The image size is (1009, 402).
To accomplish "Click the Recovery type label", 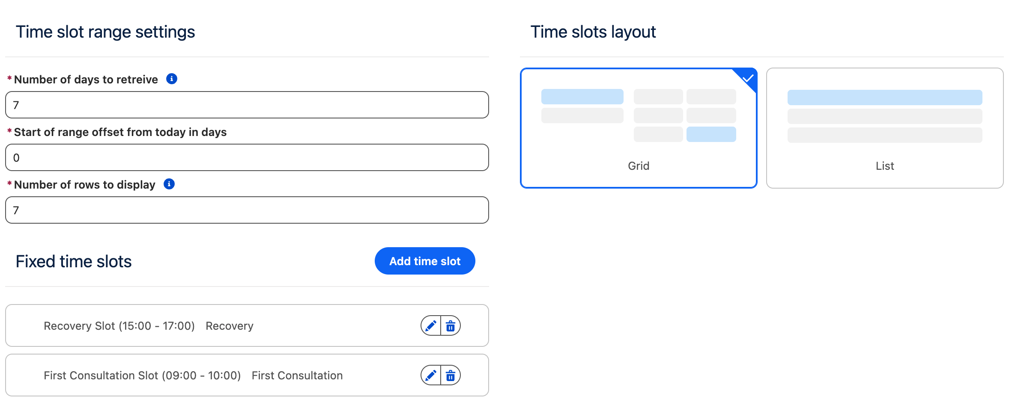I will coord(230,326).
